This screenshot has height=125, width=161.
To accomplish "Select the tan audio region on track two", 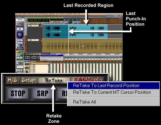I will (x=82, y=46).
